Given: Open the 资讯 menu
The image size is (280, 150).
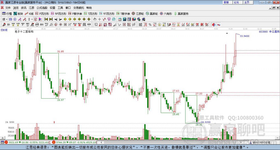Looking at the screenshot, I should pos(24,8).
